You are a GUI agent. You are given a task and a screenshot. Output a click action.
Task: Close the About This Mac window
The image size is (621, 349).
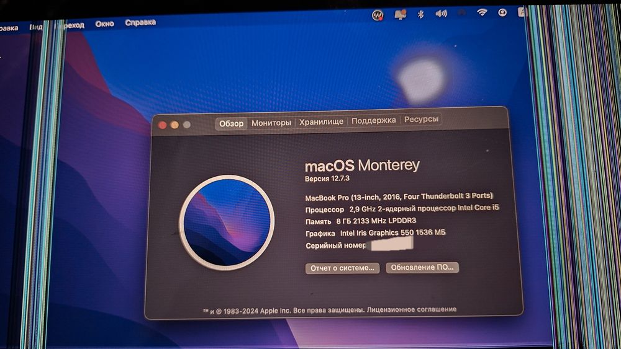click(x=162, y=125)
